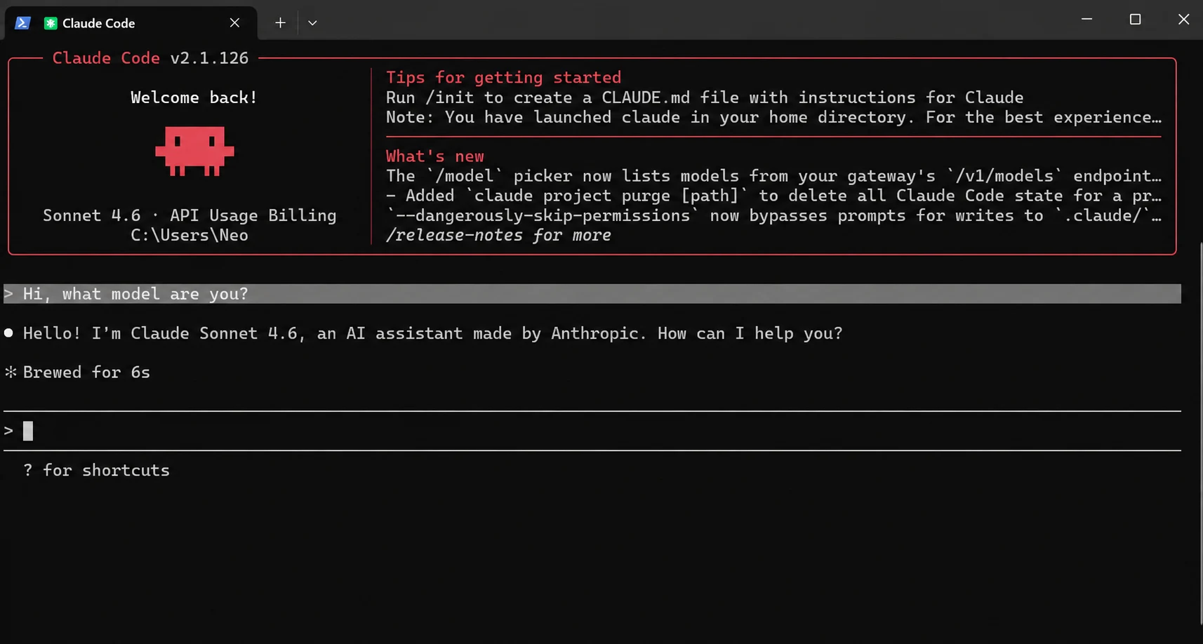Maximize the terminal window

click(1135, 20)
